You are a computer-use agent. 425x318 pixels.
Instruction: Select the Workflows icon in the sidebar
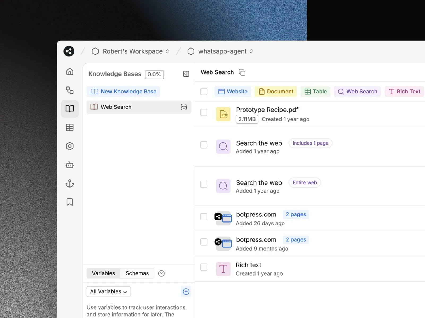[70, 90]
